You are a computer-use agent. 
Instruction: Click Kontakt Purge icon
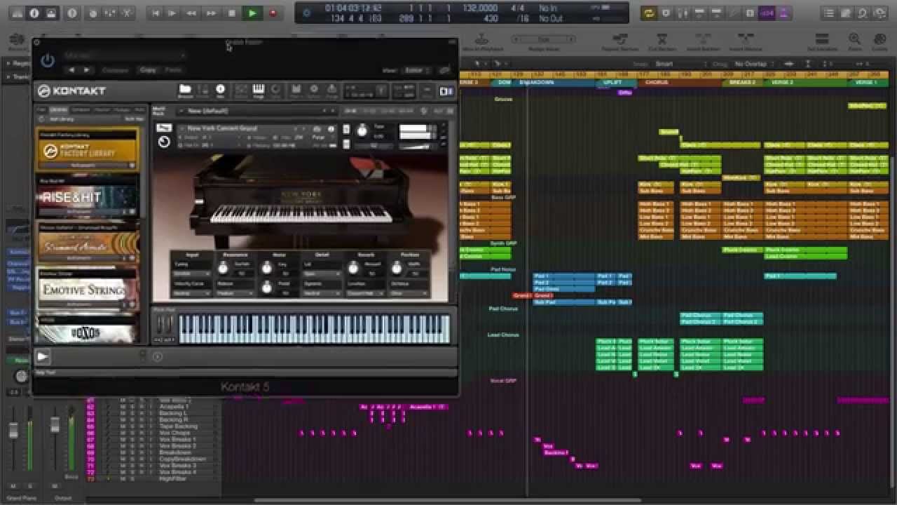[x=331, y=90]
